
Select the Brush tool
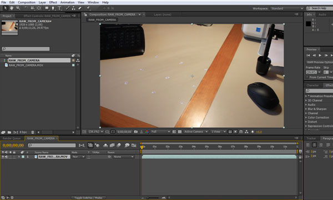click(68, 8)
